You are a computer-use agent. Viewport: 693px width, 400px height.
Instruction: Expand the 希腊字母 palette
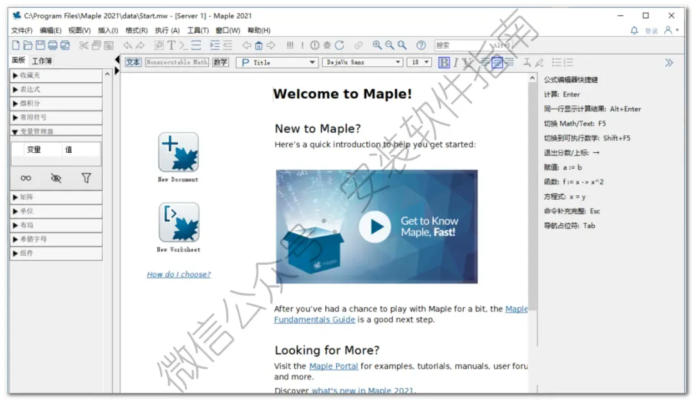click(56, 239)
